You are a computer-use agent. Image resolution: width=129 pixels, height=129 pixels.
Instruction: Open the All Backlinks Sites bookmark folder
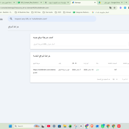[22, 12]
